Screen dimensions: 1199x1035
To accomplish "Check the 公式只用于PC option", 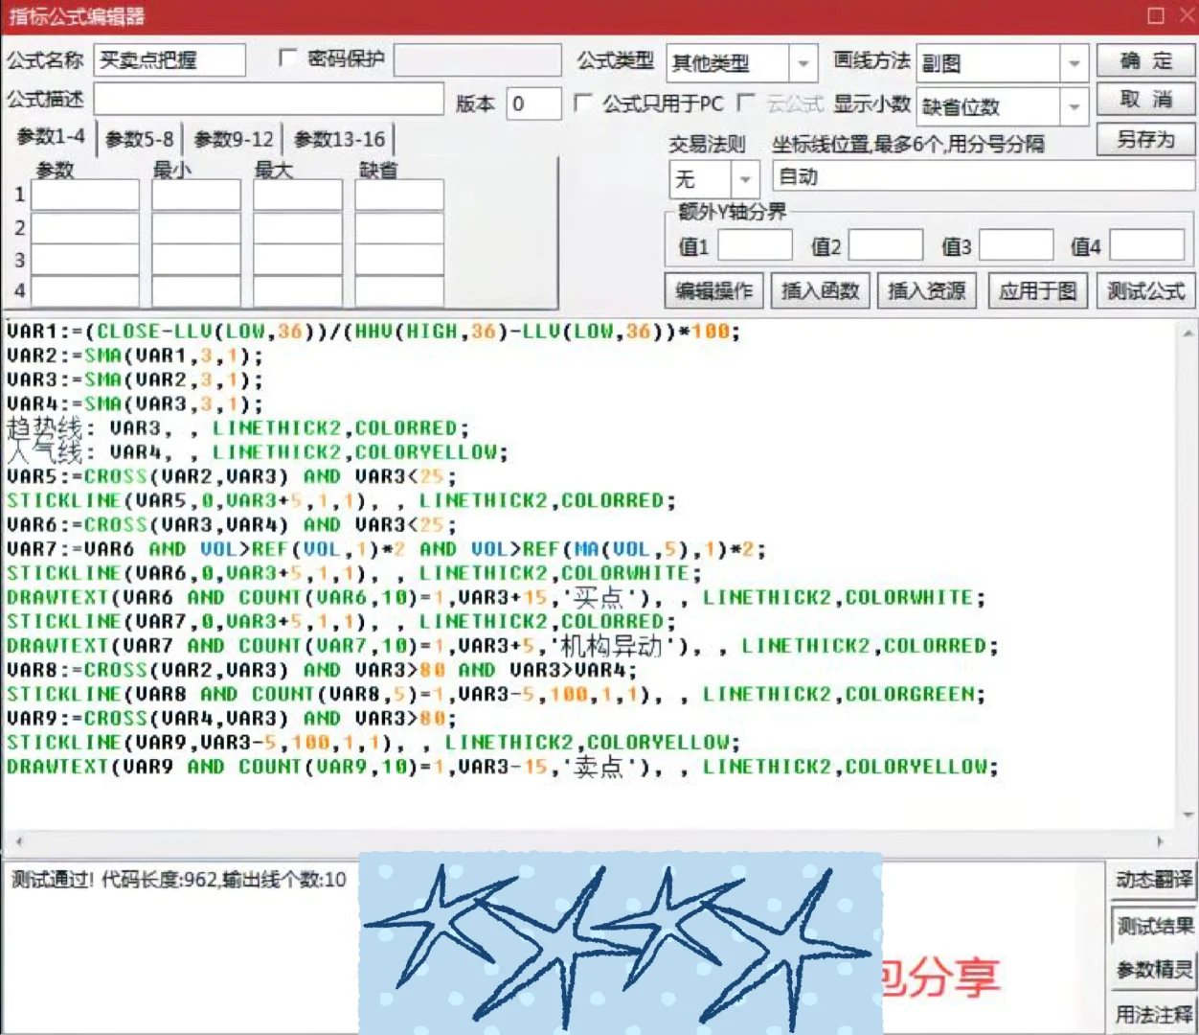I will (x=584, y=104).
